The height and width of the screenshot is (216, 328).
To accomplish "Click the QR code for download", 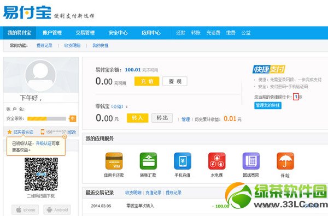I will pos(41,174).
